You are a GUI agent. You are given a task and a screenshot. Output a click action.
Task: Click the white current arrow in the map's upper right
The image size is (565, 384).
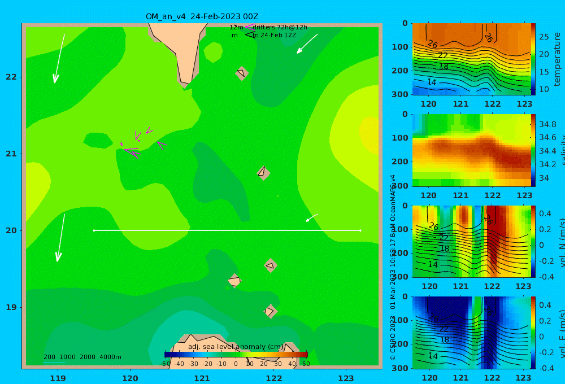click(307, 44)
